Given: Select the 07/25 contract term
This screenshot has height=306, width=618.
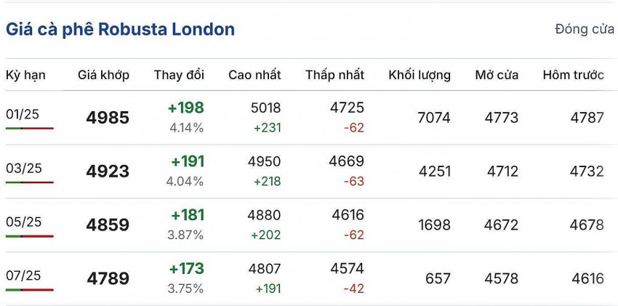Looking at the screenshot, I should click(24, 275).
